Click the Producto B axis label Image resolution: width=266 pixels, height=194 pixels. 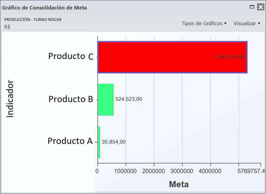71,99
